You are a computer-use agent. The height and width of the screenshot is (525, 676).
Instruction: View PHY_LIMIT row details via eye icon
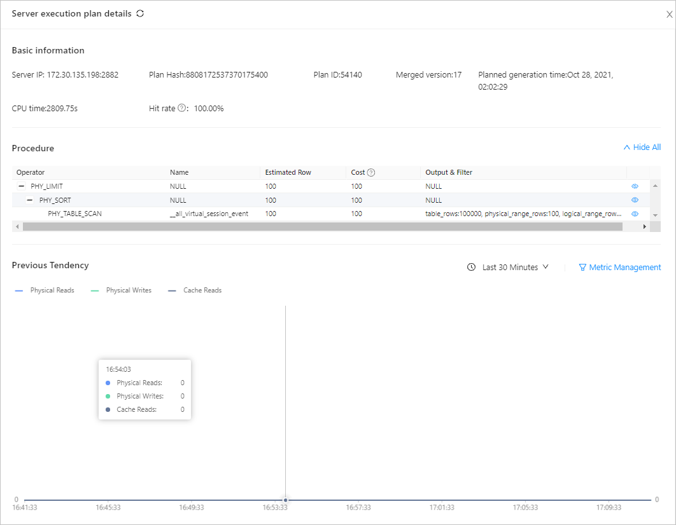(x=635, y=186)
